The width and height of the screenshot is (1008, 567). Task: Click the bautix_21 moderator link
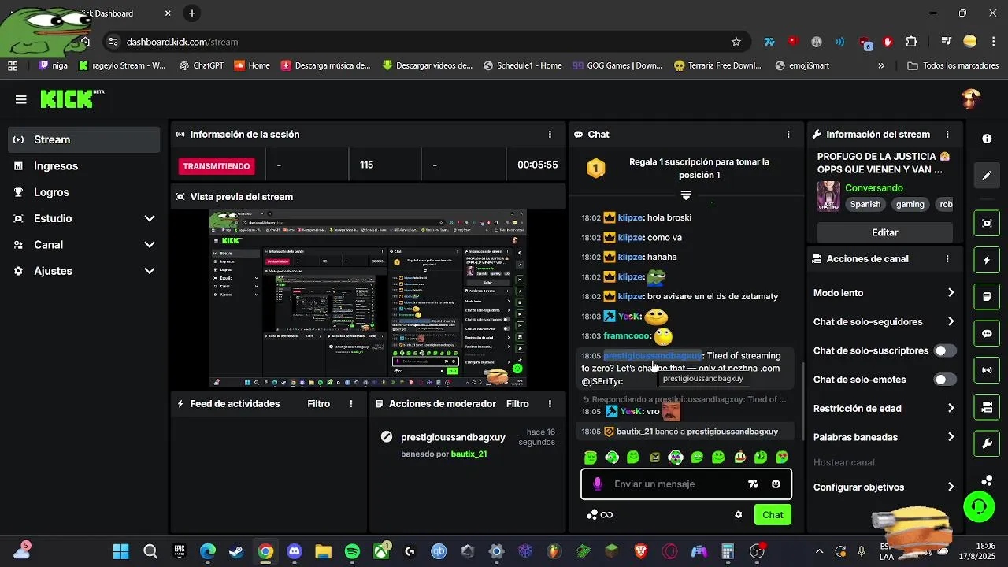coord(469,454)
